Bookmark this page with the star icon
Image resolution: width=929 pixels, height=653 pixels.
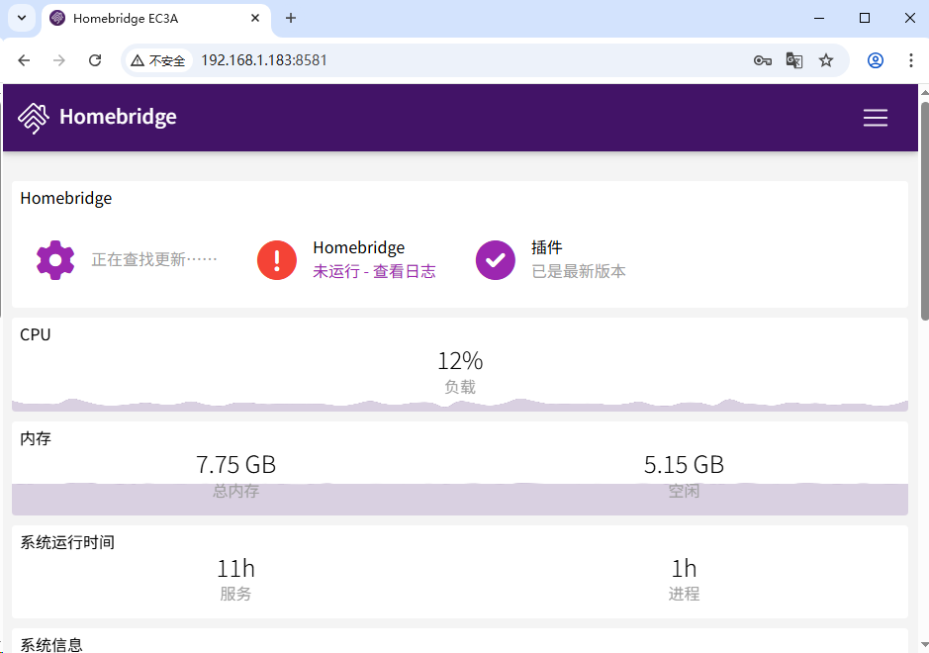point(826,60)
